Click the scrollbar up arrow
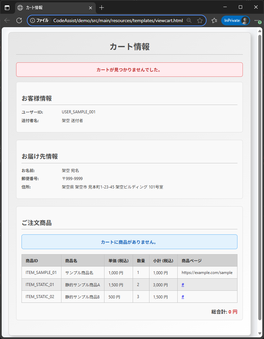Image resolution: width=264 pixels, height=339 pixels. pos(260,31)
